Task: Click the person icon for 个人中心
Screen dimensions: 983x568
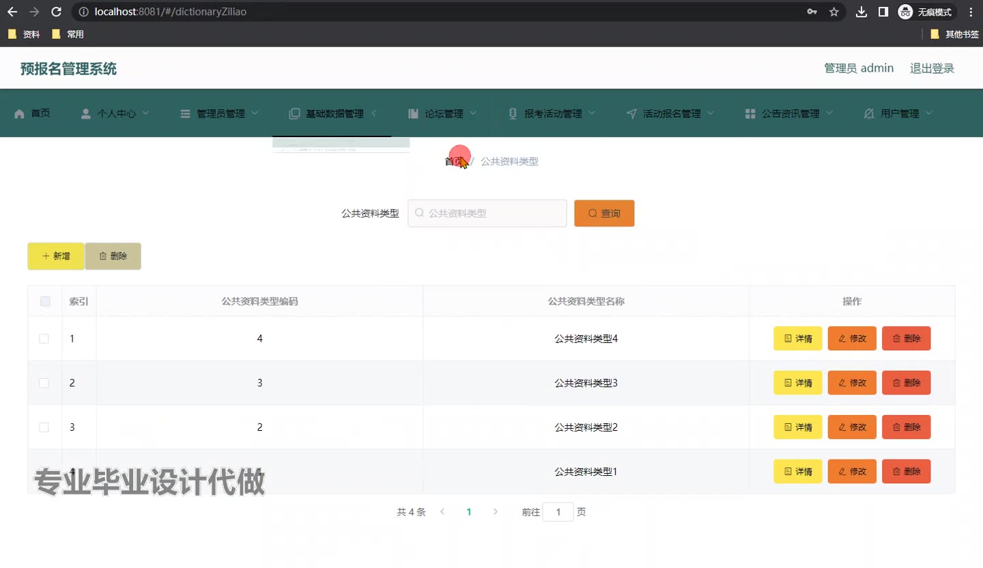Action: 85,114
